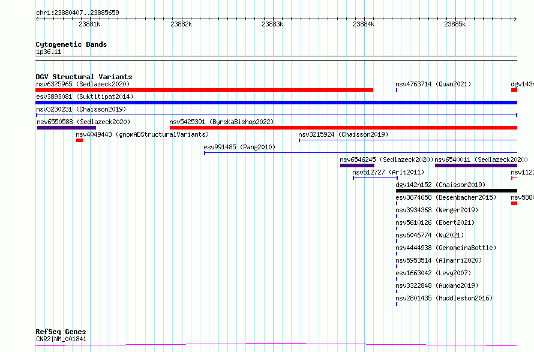Click the ruler's right arrow end
Image resolution: width=534 pixels, height=352 pixels.
(515, 19)
